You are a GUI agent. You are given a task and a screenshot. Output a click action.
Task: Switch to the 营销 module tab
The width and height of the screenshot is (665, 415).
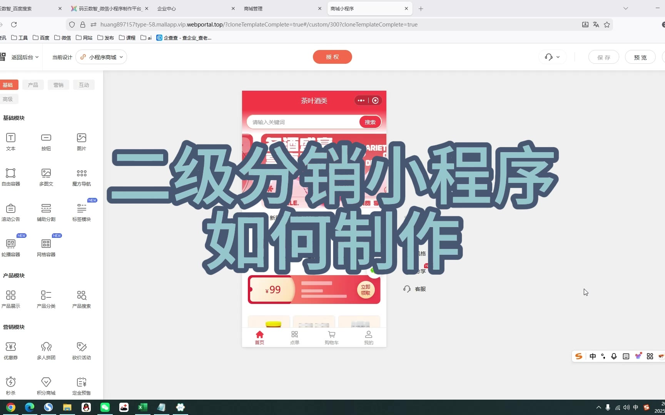58,85
